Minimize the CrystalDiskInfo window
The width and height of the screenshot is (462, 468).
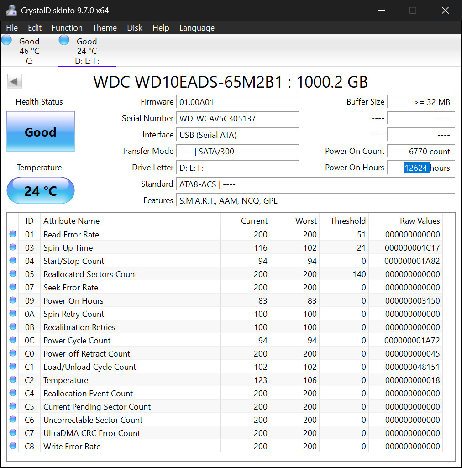[x=381, y=10]
